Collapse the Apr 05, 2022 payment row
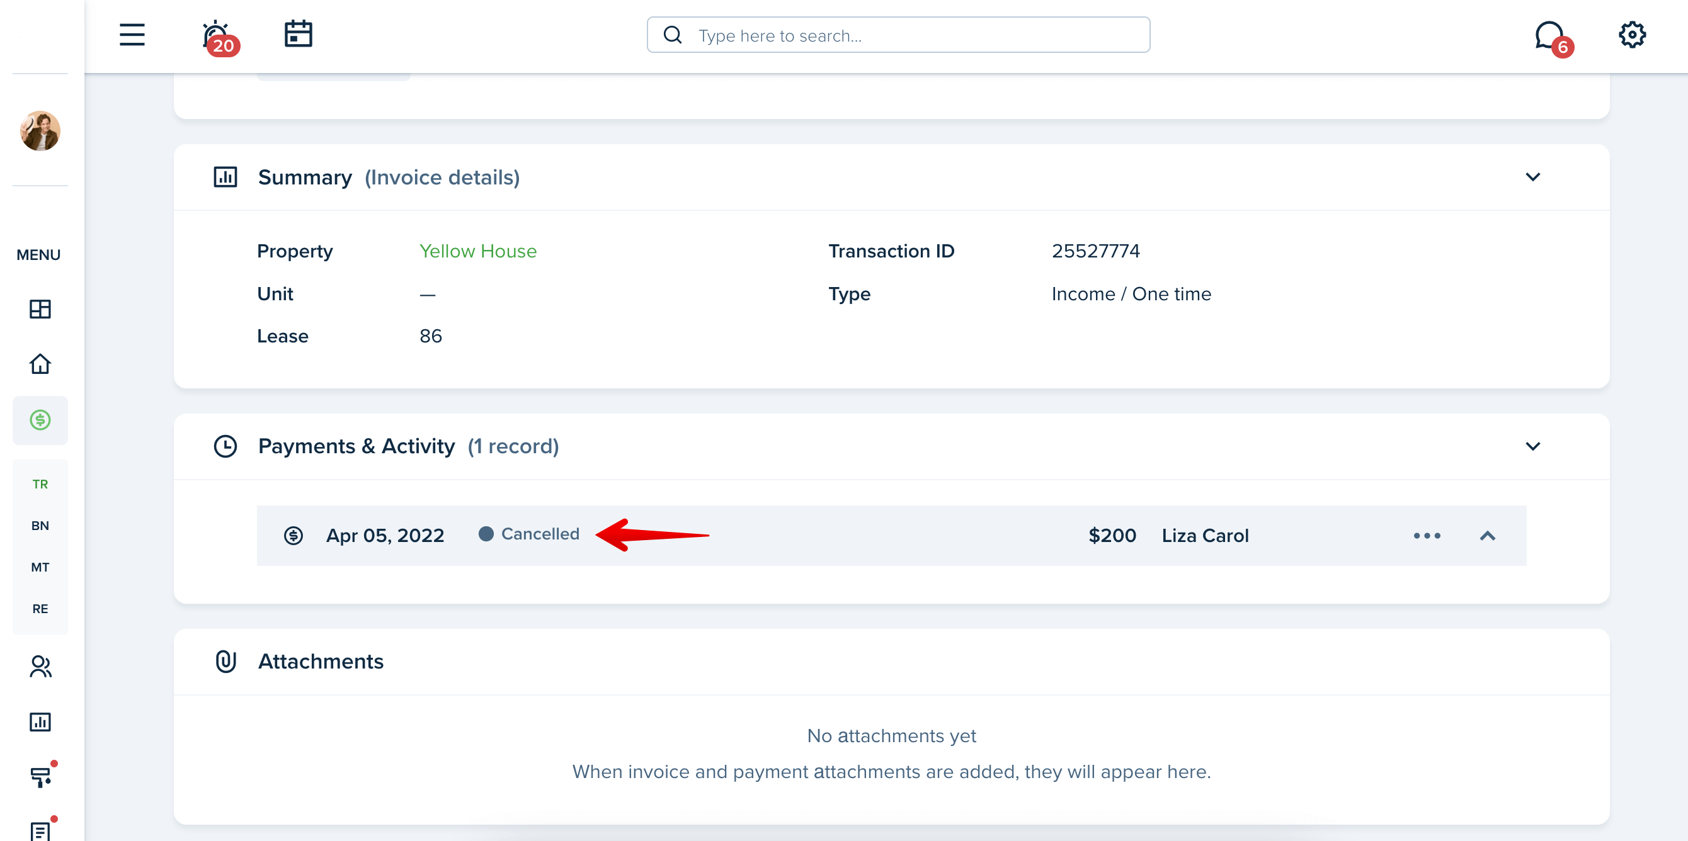This screenshot has width=1688, height=841. click(1488, 536)
